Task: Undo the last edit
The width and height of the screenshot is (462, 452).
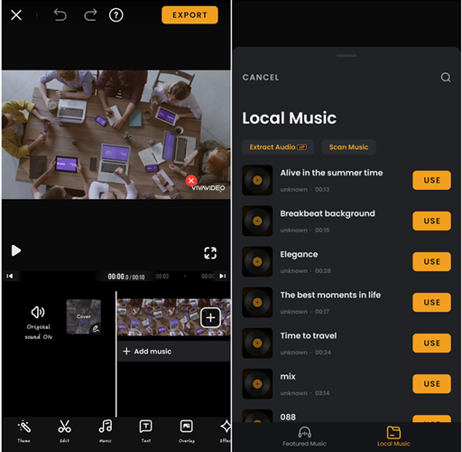Action: pos(60,15)
